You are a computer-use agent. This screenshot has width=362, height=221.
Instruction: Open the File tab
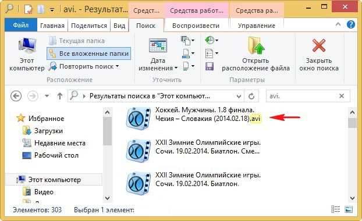pyautogui.click(x=21, y=25)
